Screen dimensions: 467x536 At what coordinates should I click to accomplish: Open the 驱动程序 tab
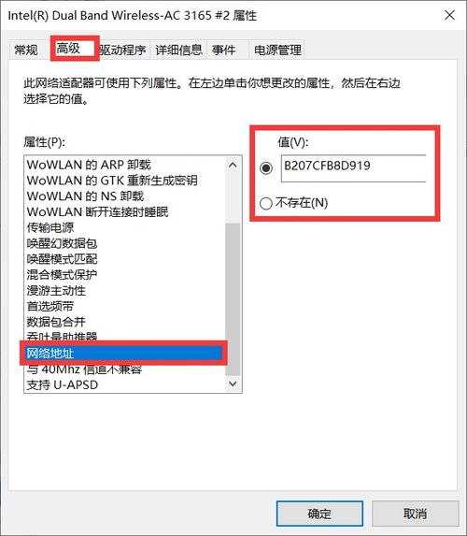point(123,51)
